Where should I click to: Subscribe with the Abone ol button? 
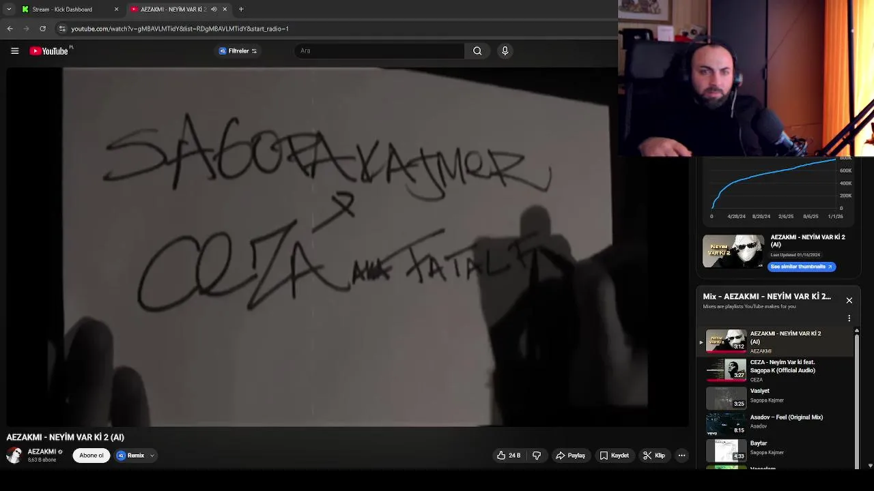coord(91,456)
